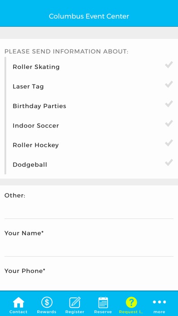Tap the Request Info question mark icon

pyautogui.click(x=131, y=302)
